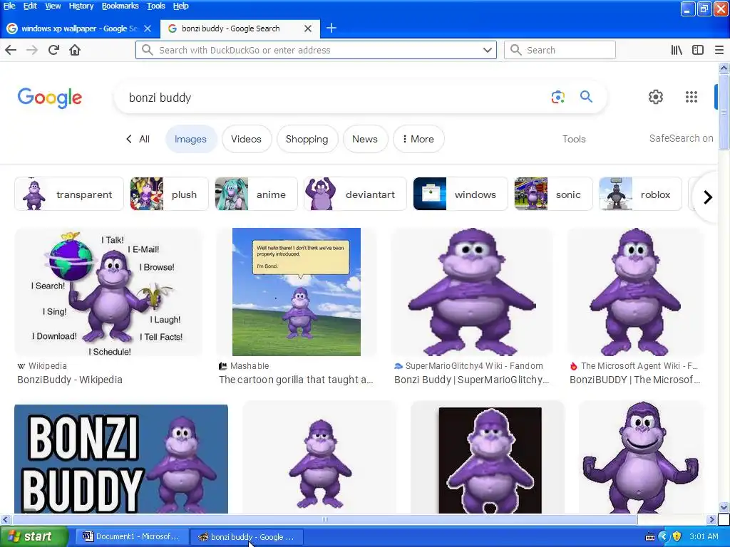Open the Bookmarks menu

[120, 6]
